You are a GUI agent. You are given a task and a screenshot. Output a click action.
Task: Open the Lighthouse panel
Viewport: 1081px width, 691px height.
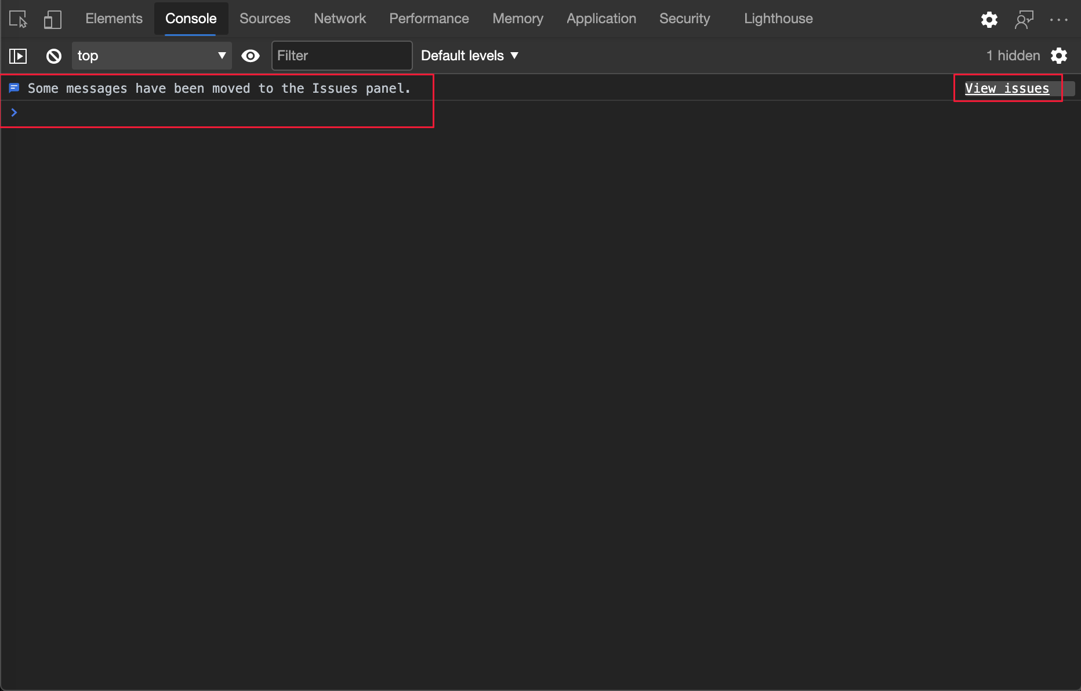click(x=778, y=18)
